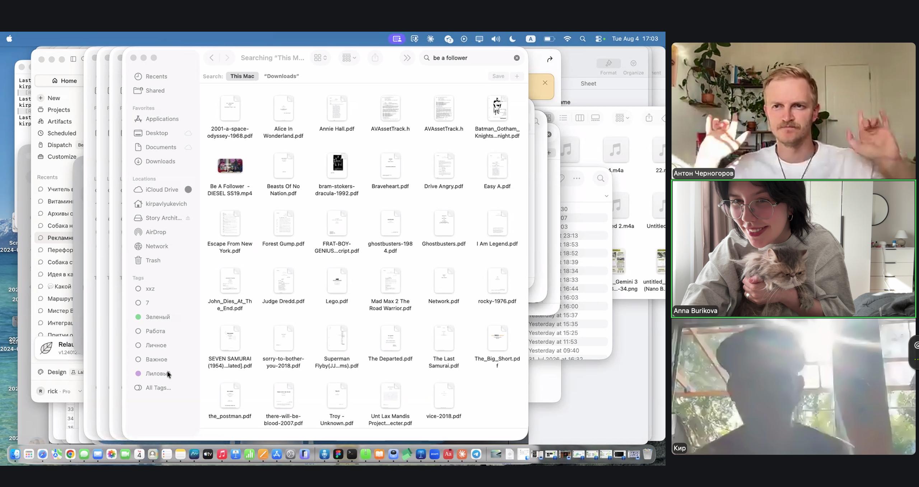Eject the Story Archit... volume
The width and height of the screenshot is (919, 487).
[188, 218]
